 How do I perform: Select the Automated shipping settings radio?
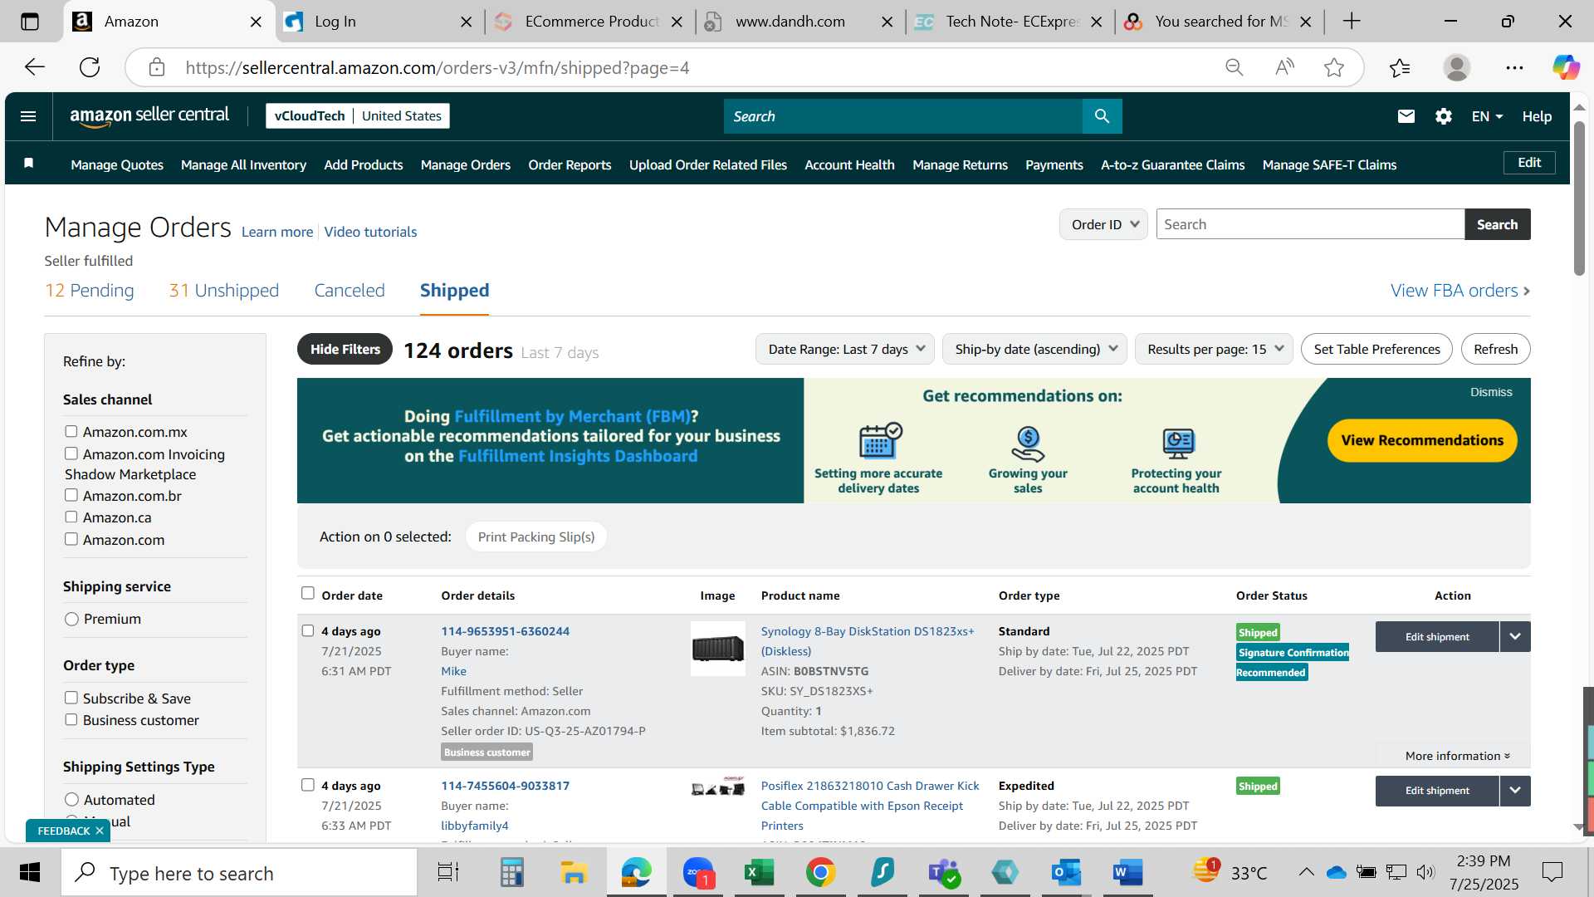coord(71,799)
